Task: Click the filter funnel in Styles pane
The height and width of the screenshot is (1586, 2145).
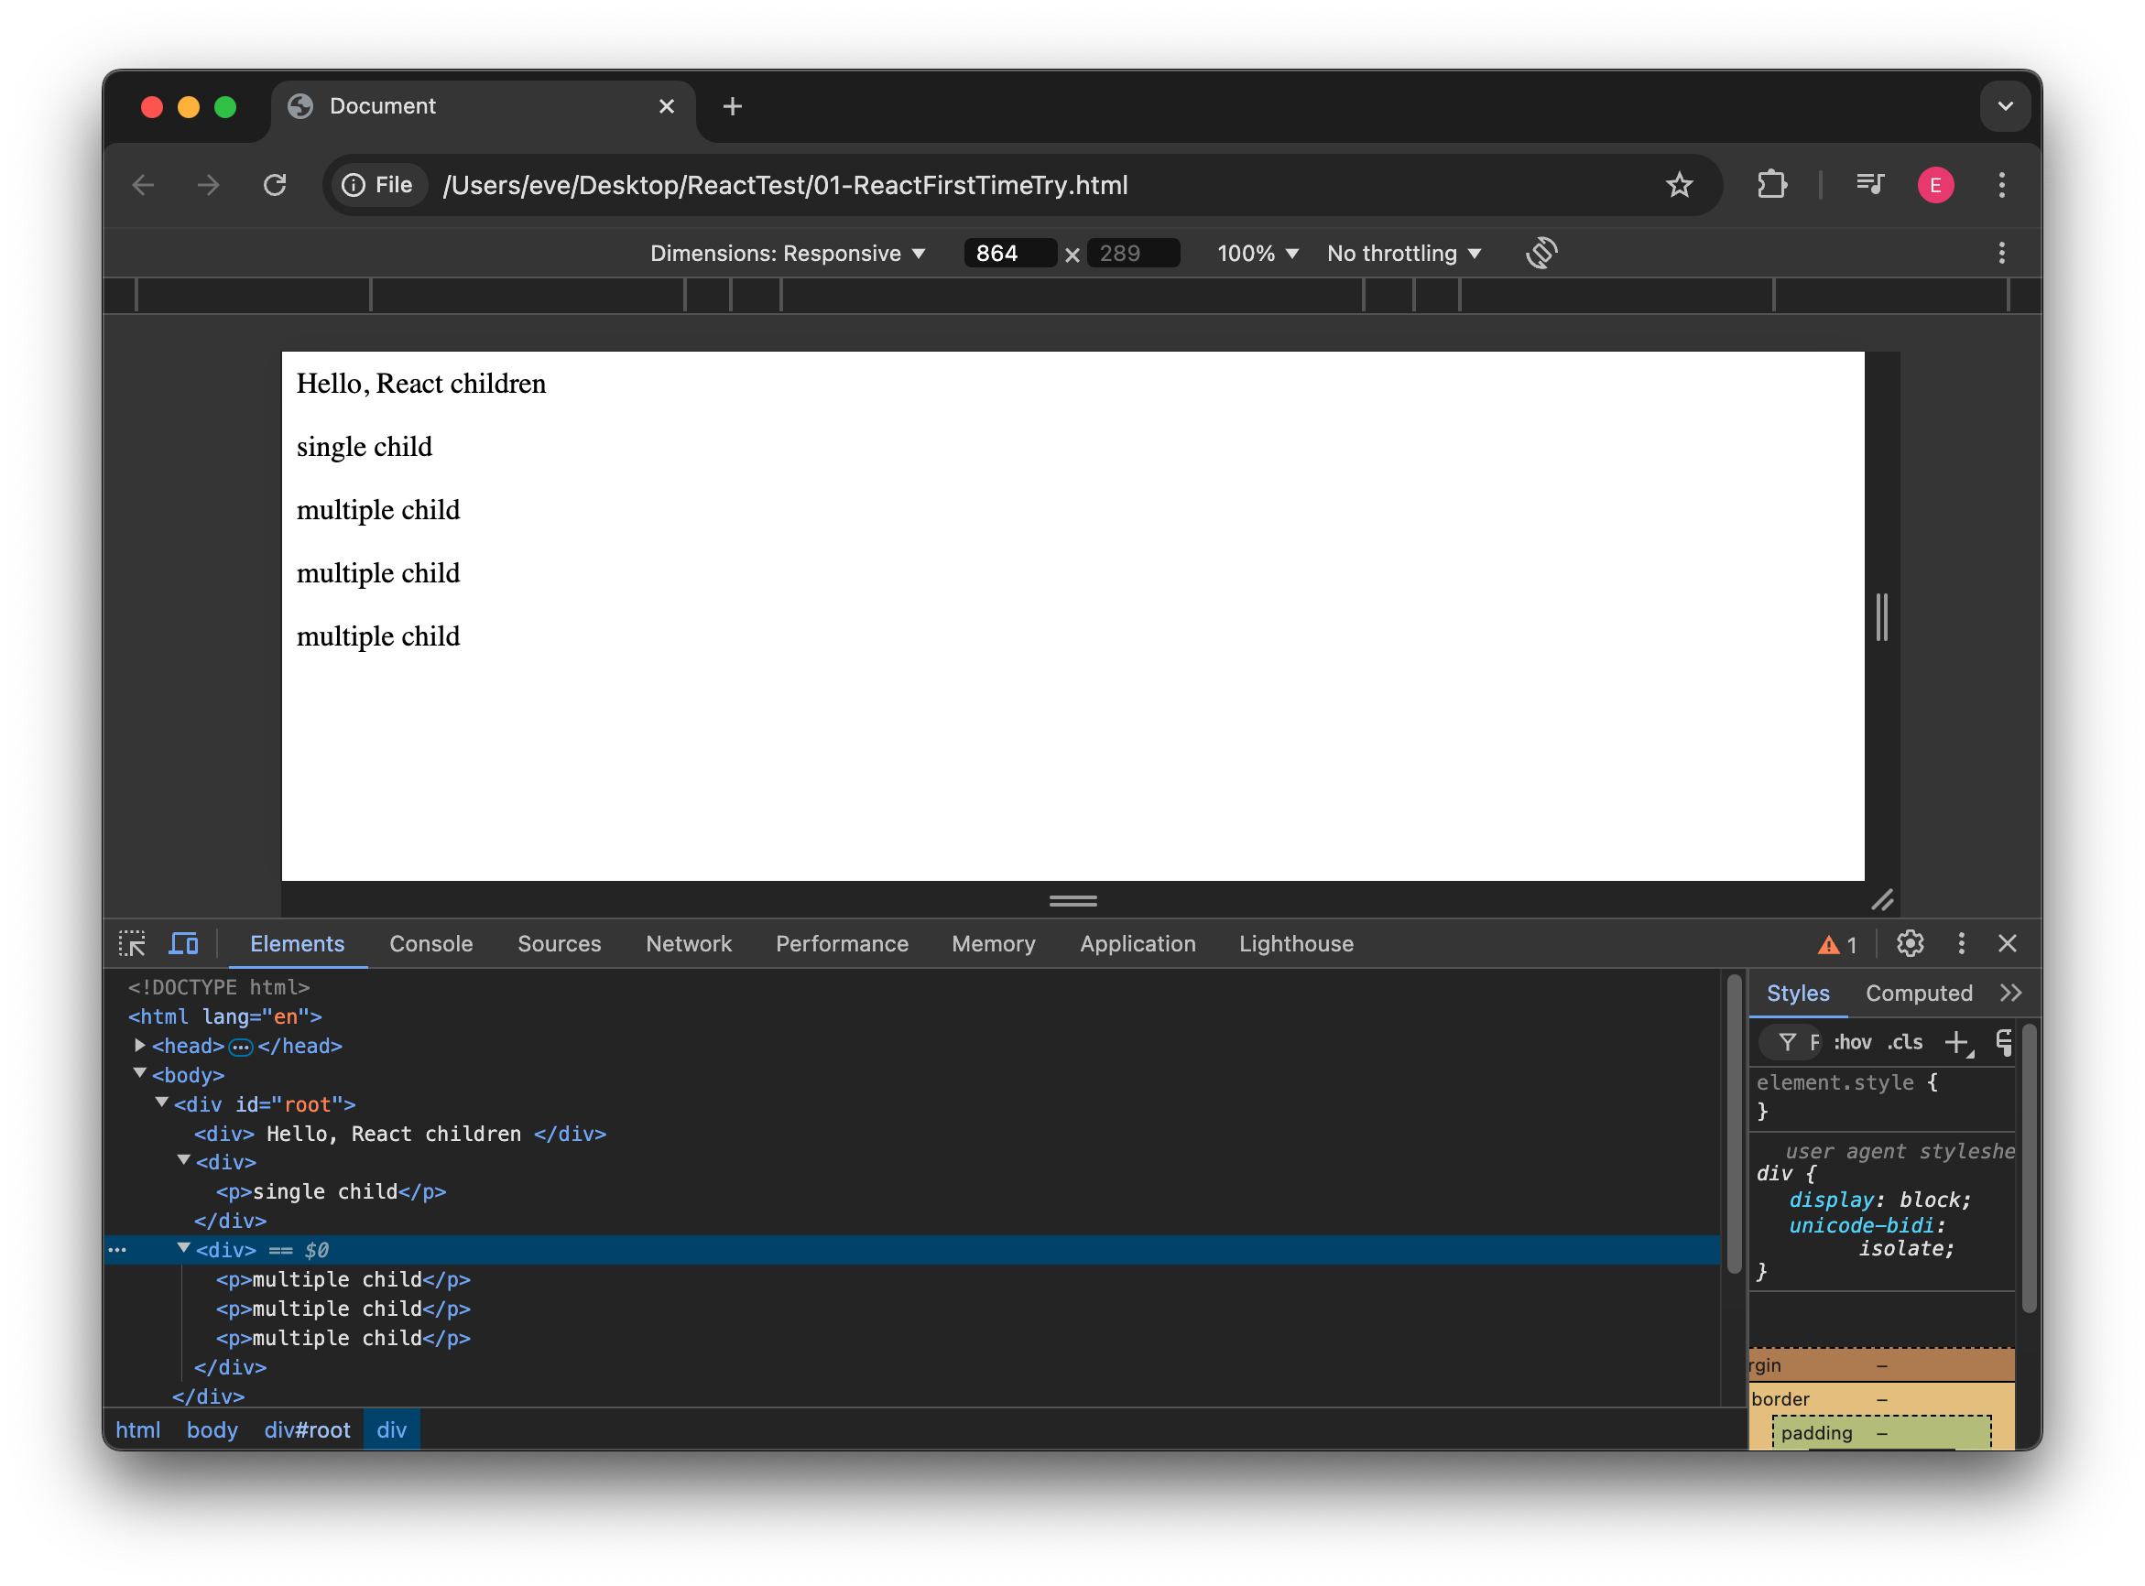Action: click(x=1789, y=1043)
